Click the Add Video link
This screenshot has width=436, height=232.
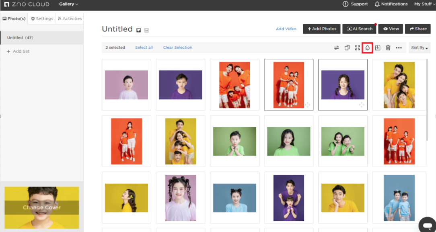(x=286, y=29)
